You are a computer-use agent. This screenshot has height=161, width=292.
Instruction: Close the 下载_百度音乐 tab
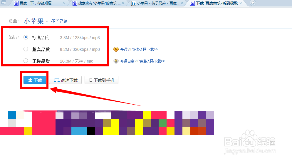[x=241, y=3]
